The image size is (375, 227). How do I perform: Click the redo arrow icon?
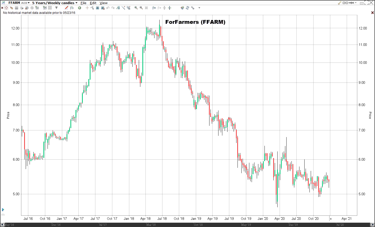[x=113, y=8]
